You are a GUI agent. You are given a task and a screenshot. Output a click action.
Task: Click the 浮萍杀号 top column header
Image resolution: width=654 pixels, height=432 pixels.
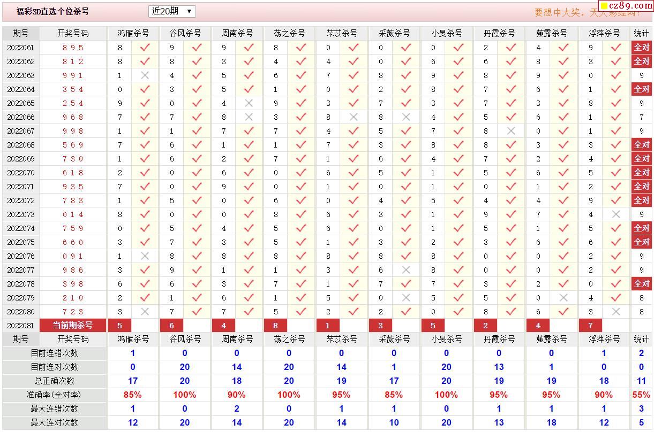coord(604,33)
